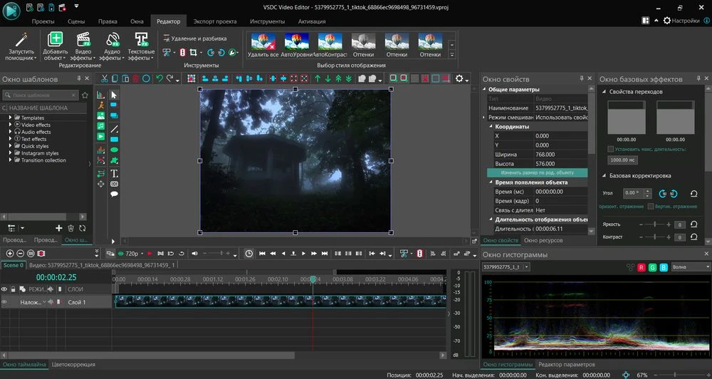Click the Brightness (Яркость) slider
The image size is (712, 379).
[x=654, y=224]
